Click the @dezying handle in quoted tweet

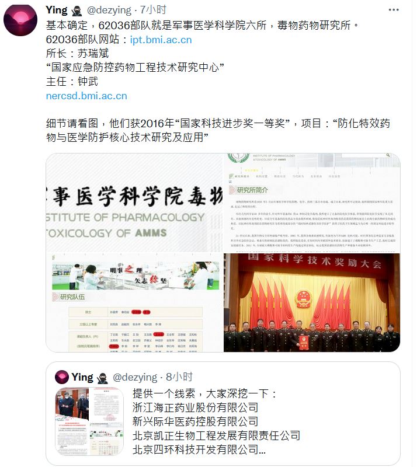pos(135,378)
